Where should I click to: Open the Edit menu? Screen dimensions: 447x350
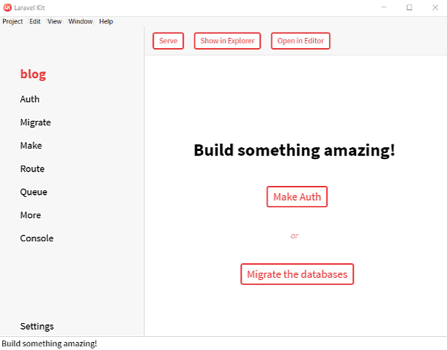point(35,22)
